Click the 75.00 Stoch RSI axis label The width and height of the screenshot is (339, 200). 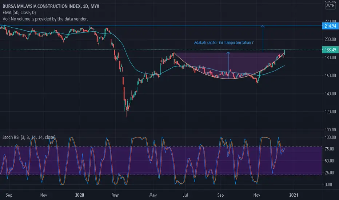tap(330, 149)
